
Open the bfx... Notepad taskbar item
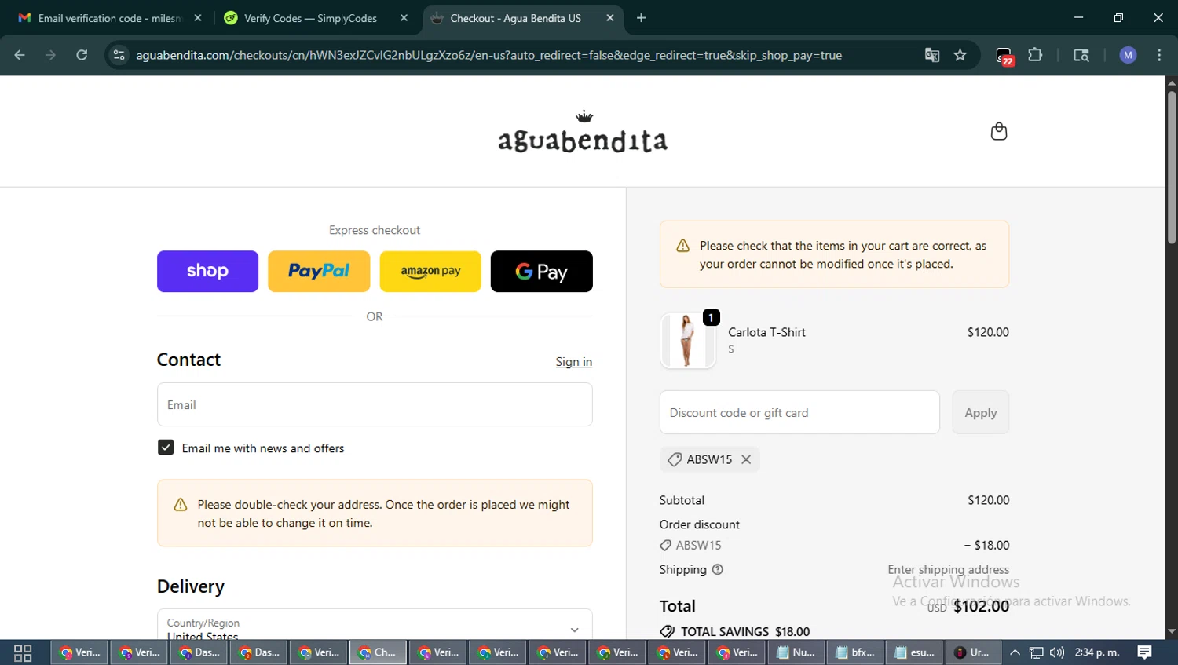click(x=855, y=652)
